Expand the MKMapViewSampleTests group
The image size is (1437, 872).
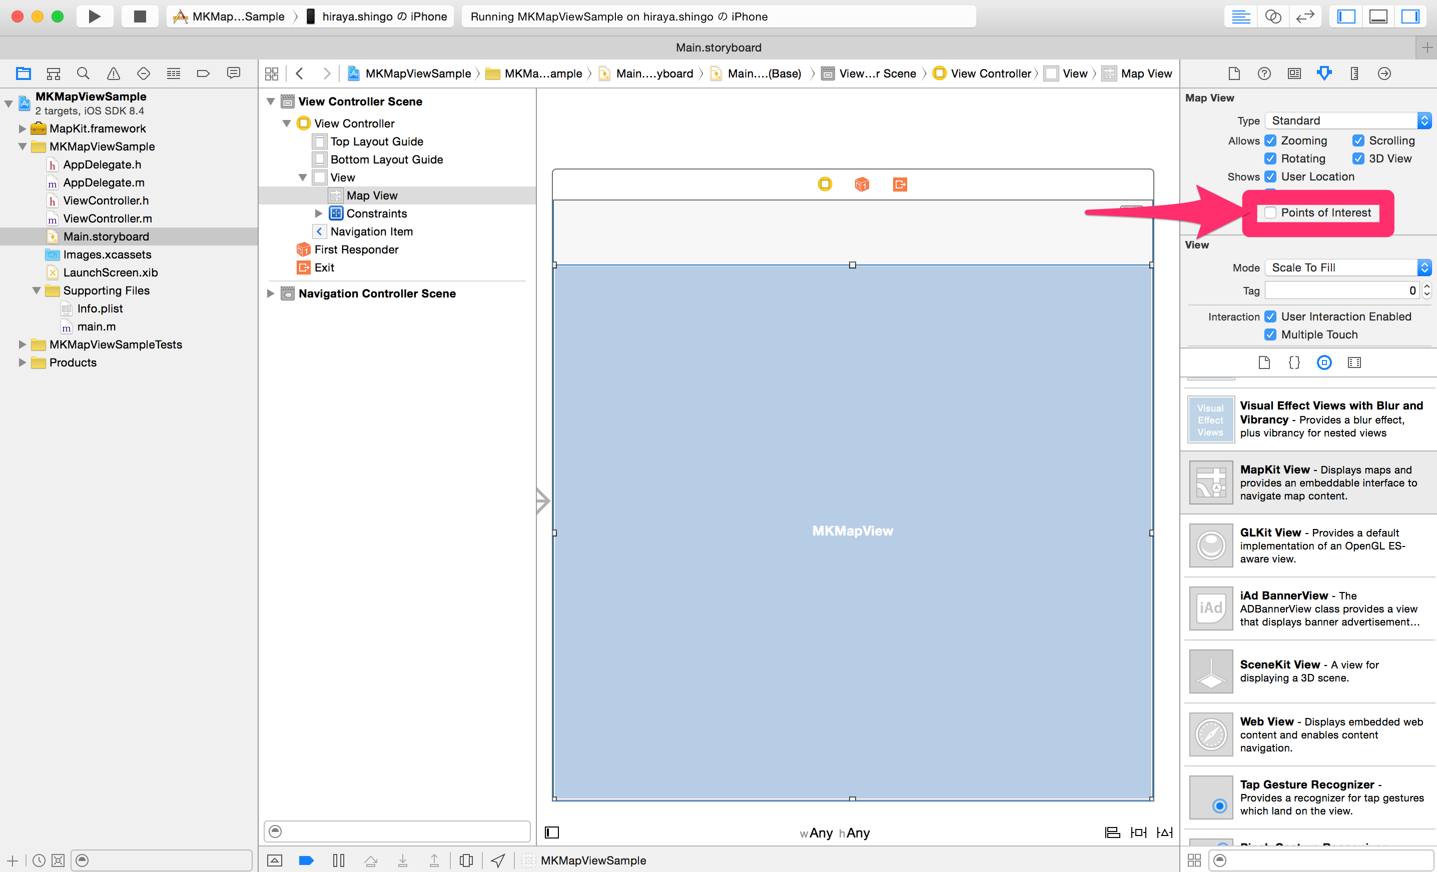coord(22,344)
